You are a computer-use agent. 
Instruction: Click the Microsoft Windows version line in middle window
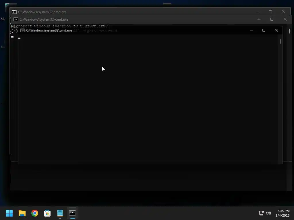point(60,26)
